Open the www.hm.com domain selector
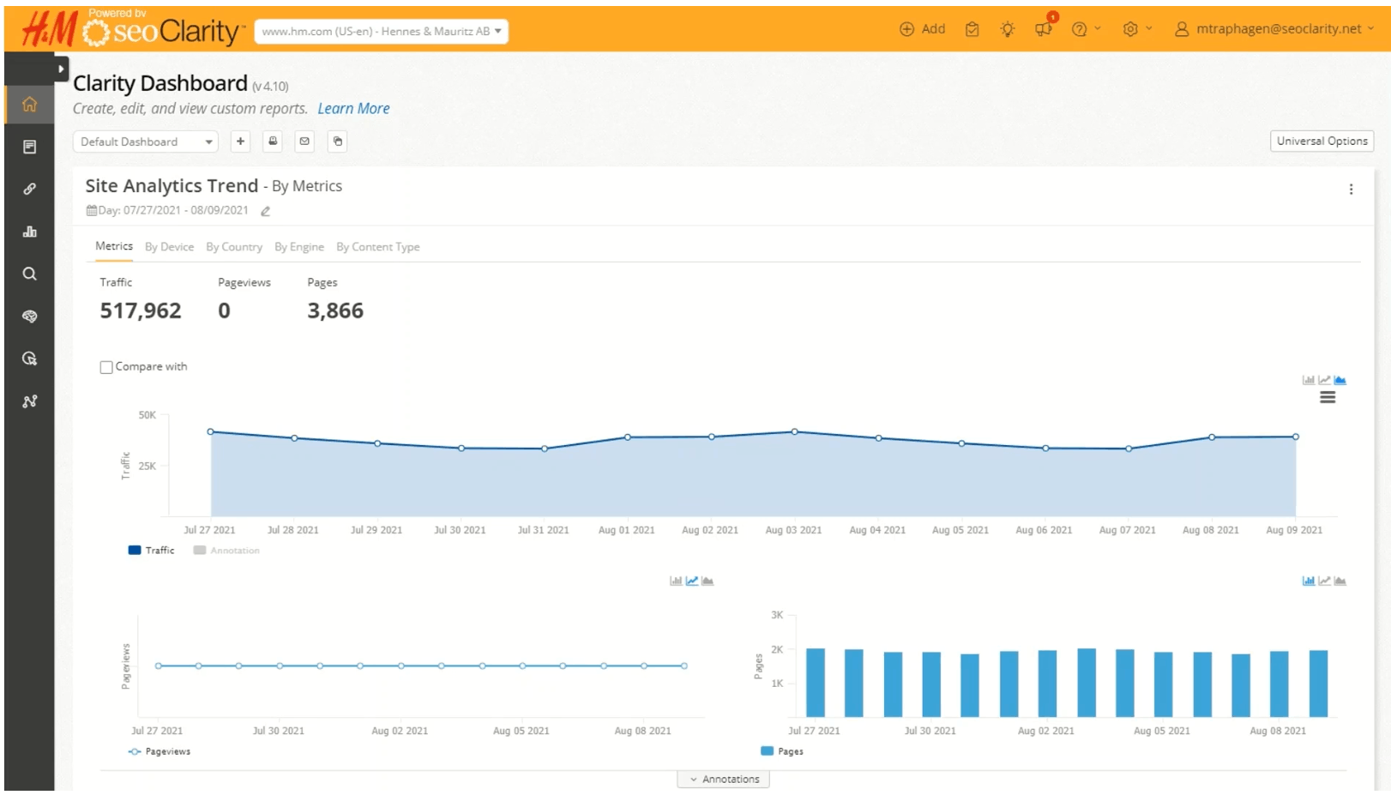 (380, 30)
